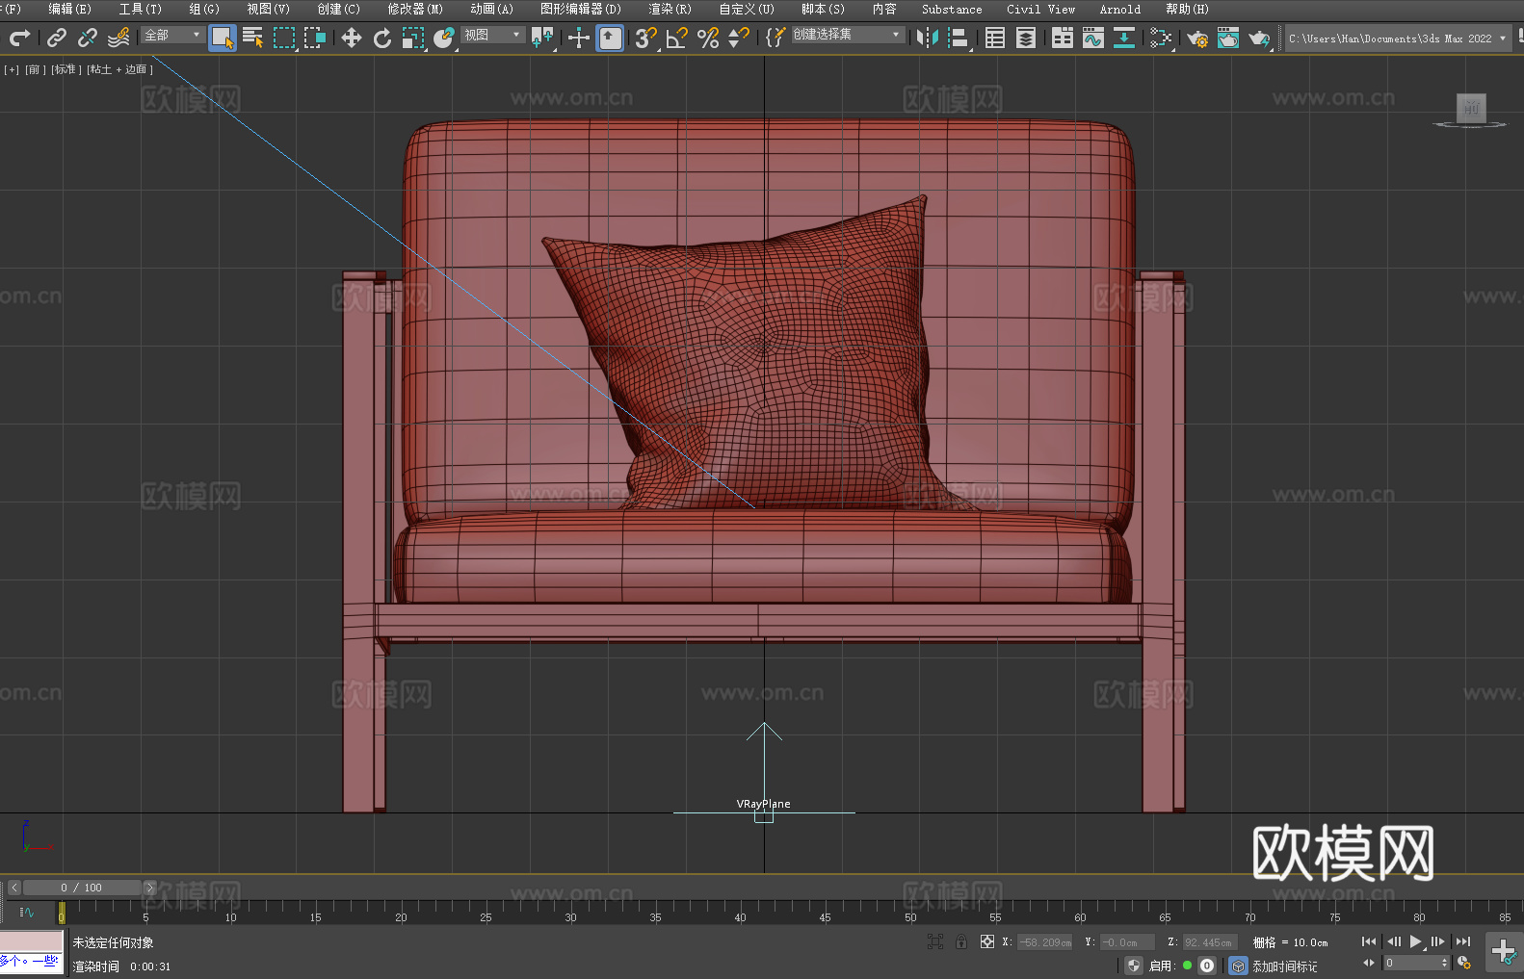Open the [标准] viewport shading label
The height and width of the screenshot is (979, 1524).
[x=66, y=69]
